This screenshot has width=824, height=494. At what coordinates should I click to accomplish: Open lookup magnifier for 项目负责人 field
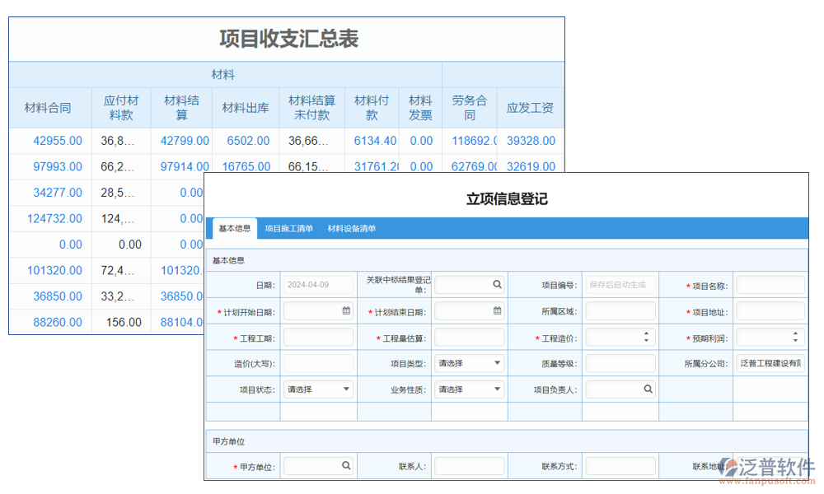tap(646, 388)
